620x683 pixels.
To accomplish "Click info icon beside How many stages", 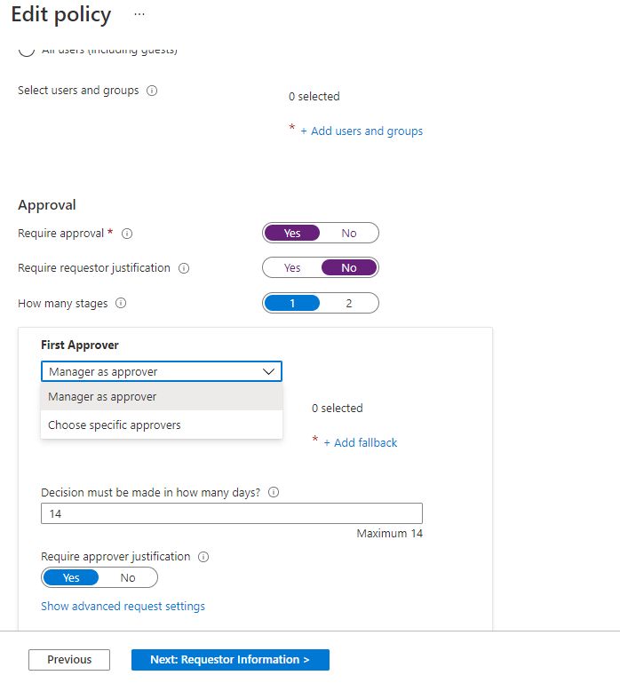I will (x=121, y=304).
